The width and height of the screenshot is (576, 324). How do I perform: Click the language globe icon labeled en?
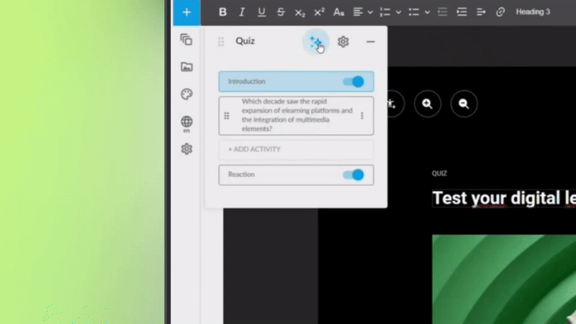[186, 122]
